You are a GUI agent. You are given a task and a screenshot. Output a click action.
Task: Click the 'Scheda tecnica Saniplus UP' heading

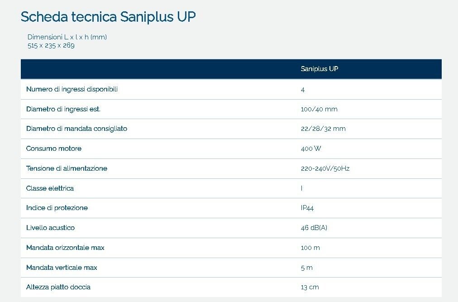[108, 17]
